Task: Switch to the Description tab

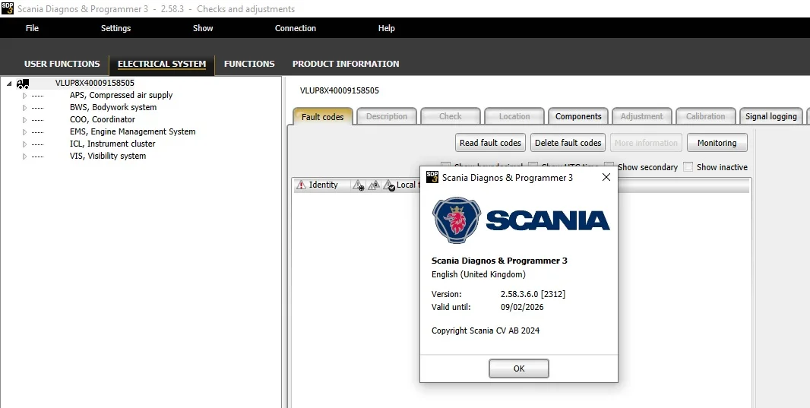Action: click(387, 116)
